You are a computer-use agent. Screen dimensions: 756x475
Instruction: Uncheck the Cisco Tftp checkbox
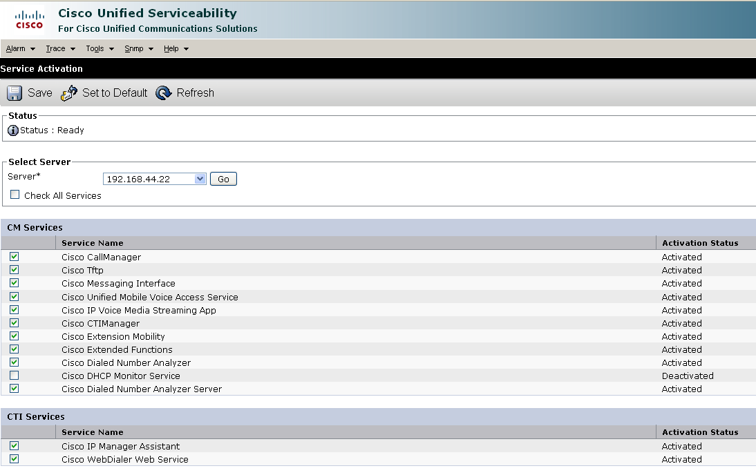tap(15, 270)
